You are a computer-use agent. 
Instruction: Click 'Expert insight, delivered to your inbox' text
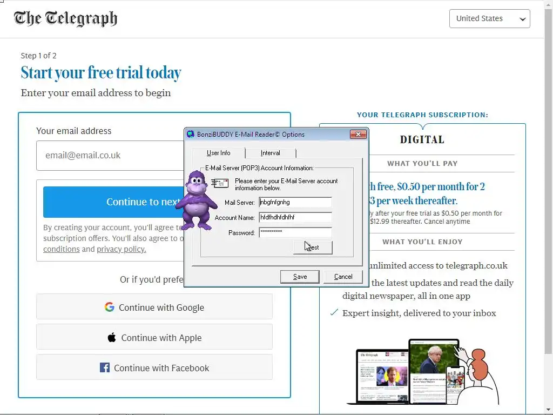coord(419,313)
